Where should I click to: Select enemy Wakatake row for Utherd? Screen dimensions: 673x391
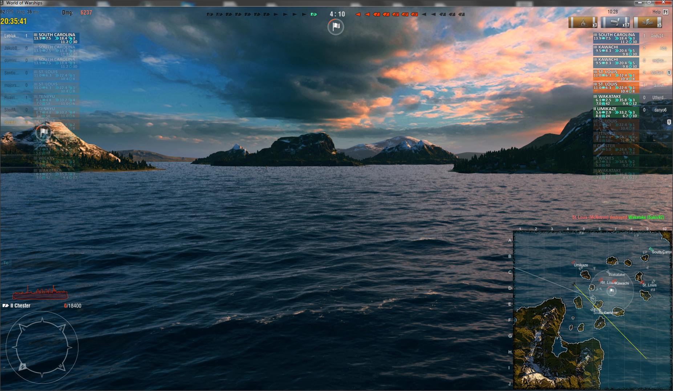(x=632, y=100)
